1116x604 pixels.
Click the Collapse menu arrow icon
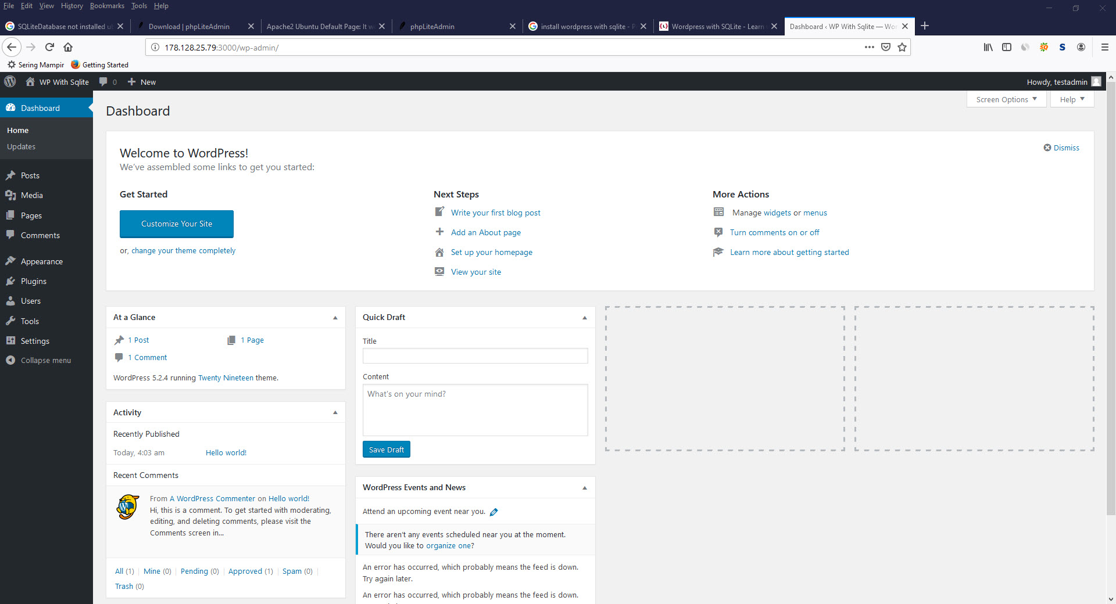pyautogui.click(x=11, y=360)
